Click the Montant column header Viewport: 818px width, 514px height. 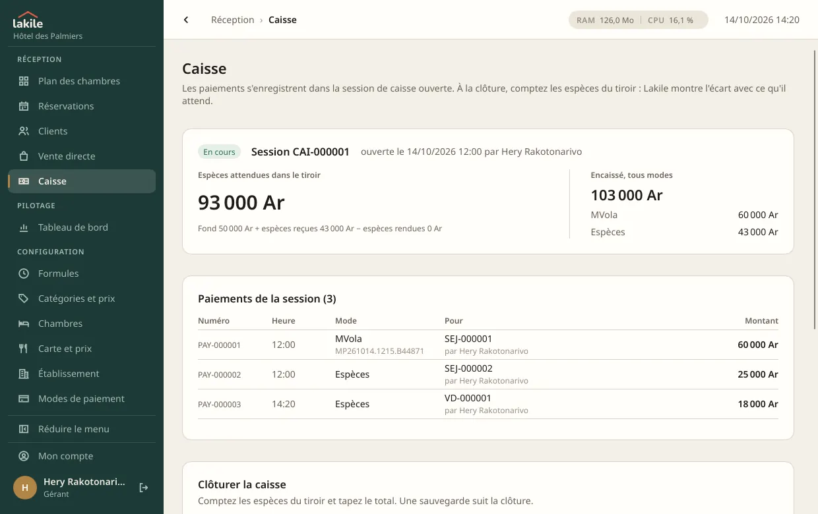pos(761,321)
